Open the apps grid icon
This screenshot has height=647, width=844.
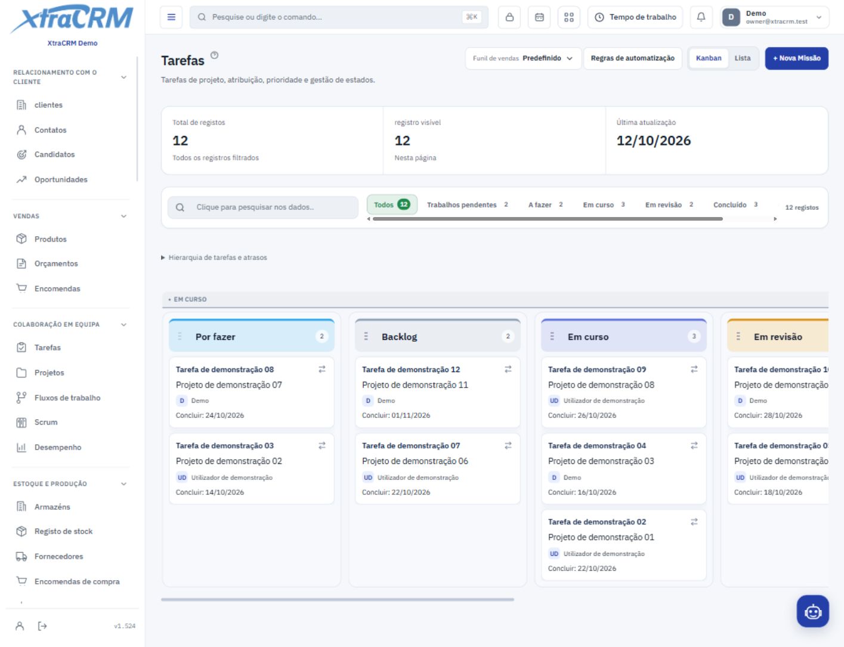[x=569, y=17]
